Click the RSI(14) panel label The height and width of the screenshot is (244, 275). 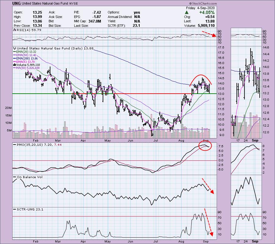[24, 30]
